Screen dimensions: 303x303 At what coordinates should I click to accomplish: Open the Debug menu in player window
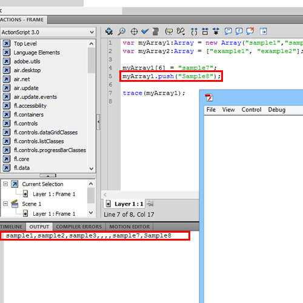point(277,110)
